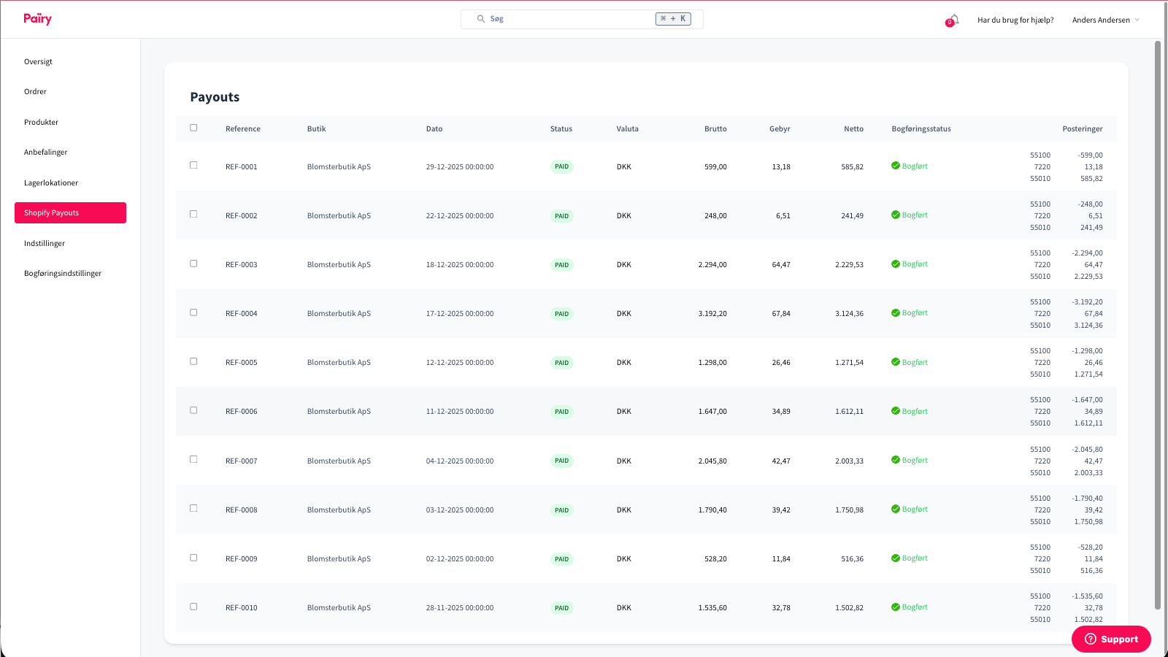This screenshot has width=1168, height=657.
Task: Open Indstillinger from the sidebar
Action: pos(45,243)
